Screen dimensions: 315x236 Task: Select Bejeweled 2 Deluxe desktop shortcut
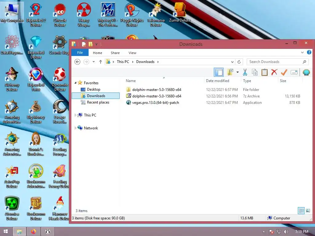point(36,15)
